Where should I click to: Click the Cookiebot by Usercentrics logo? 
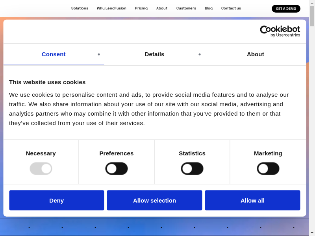pos(280,31)
